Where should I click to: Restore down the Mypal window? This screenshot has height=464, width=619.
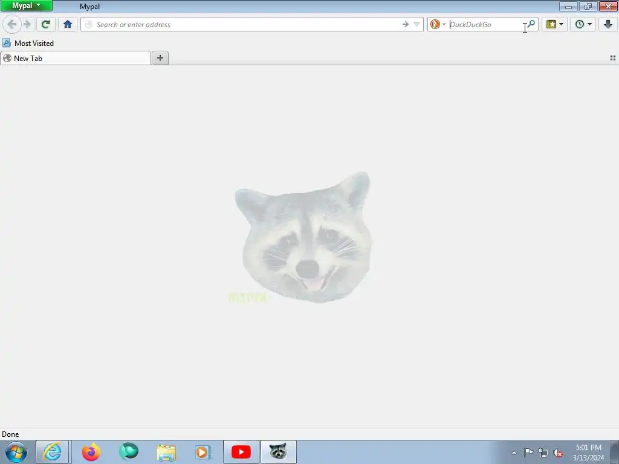[588, 6]
